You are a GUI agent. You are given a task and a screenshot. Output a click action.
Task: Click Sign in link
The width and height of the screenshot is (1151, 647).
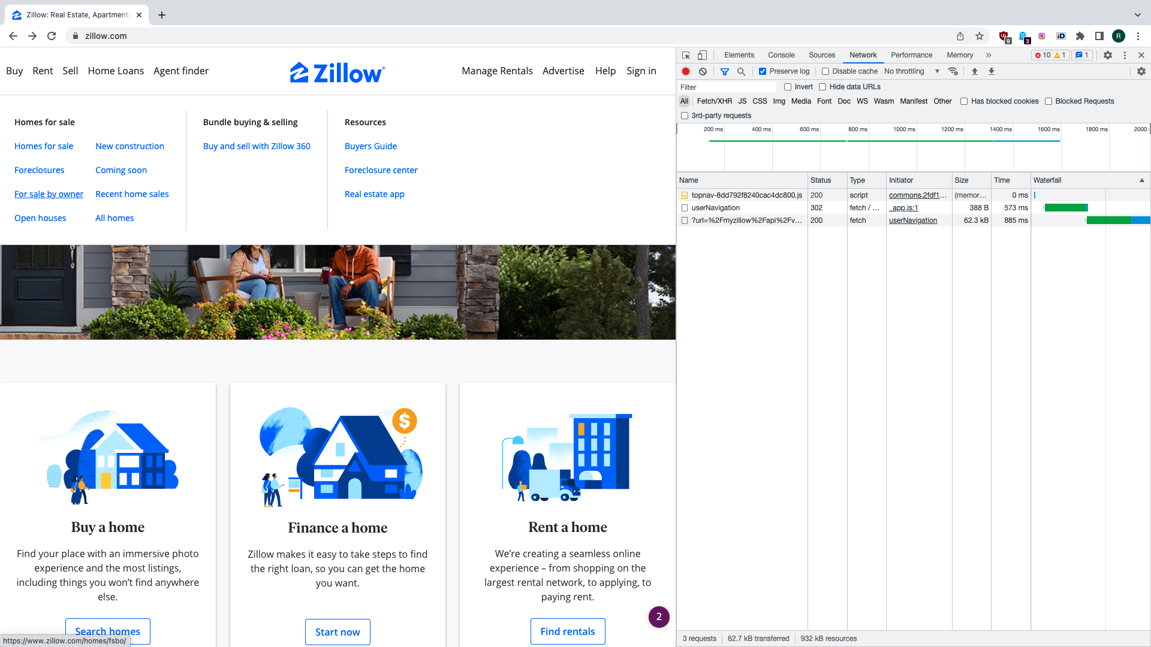[641, 71]
